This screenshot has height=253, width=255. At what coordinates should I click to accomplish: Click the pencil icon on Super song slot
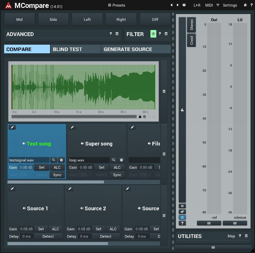[x=72, y=127]
